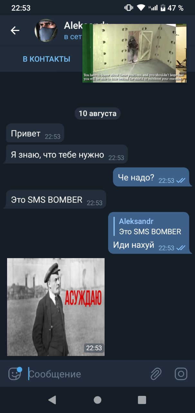Viewport: 195px width, 413px height.
Task: Tap the back arrow in chat header
Action: (x=15, y=31)
